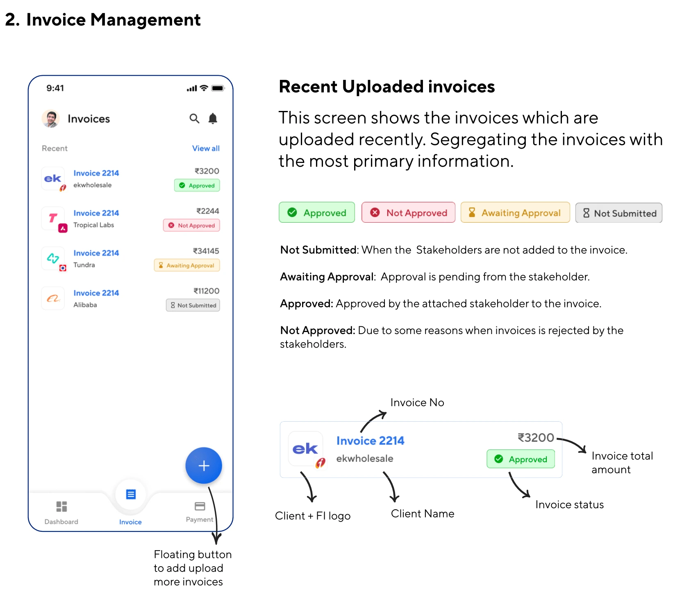Tap the user profile avatar
This screenshot has height=592, width=673.
(x=51, y=119)
